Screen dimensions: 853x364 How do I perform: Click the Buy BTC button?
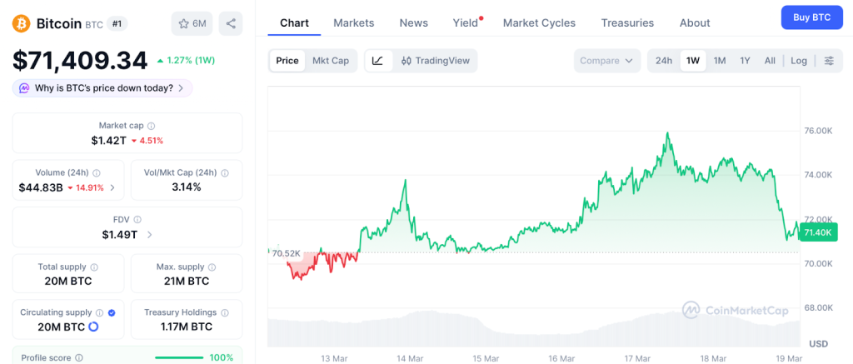click(811, 17)
